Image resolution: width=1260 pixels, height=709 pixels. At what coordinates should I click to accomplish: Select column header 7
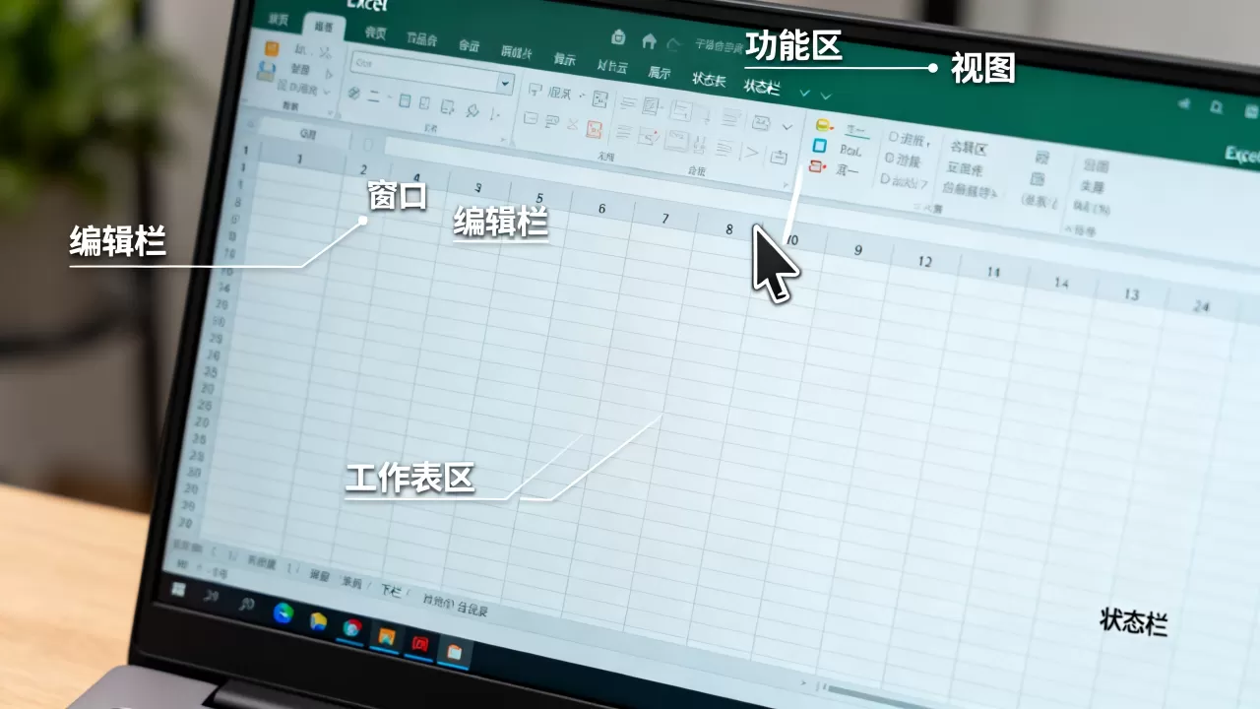[665, 219]
